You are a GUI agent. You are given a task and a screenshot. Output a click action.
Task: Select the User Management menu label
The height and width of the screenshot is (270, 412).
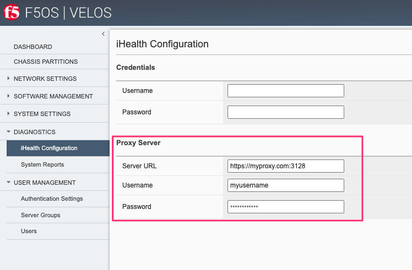point(45,183)
